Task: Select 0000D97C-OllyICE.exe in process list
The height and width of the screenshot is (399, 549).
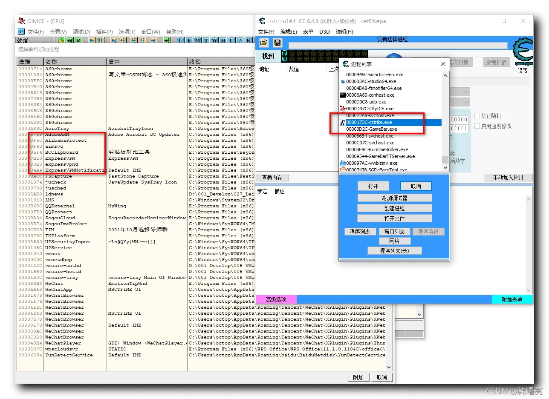Action: click(x=390, y=109)
